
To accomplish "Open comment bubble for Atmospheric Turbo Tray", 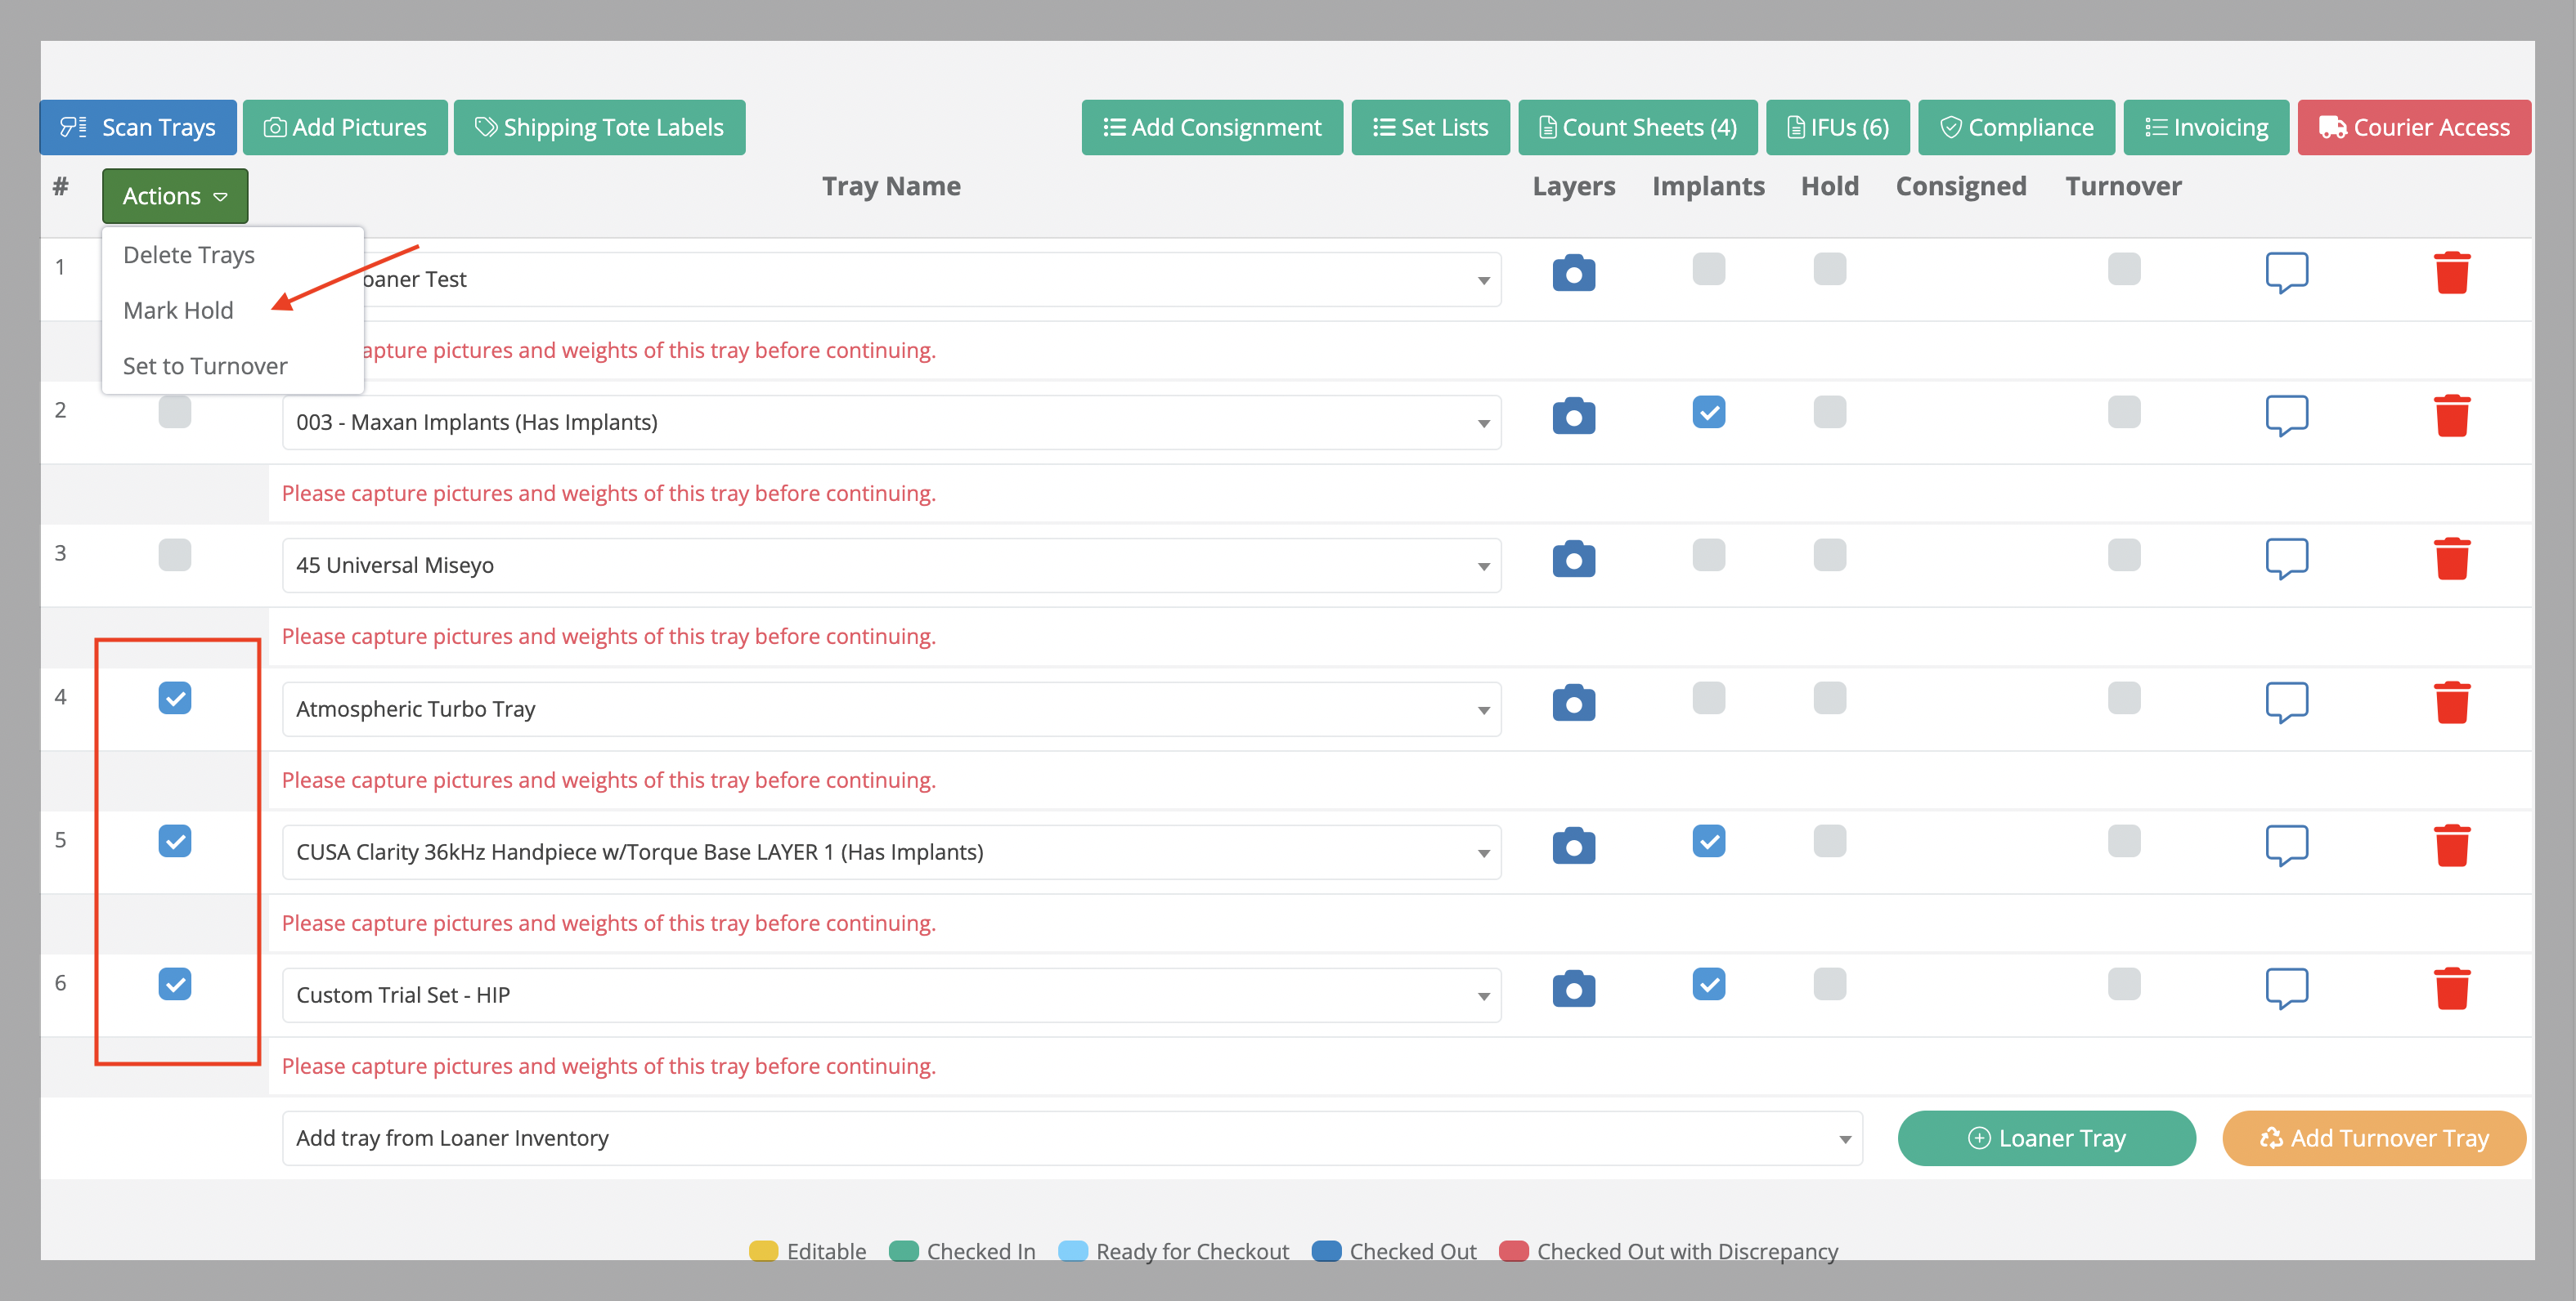I will (2286, 703).
